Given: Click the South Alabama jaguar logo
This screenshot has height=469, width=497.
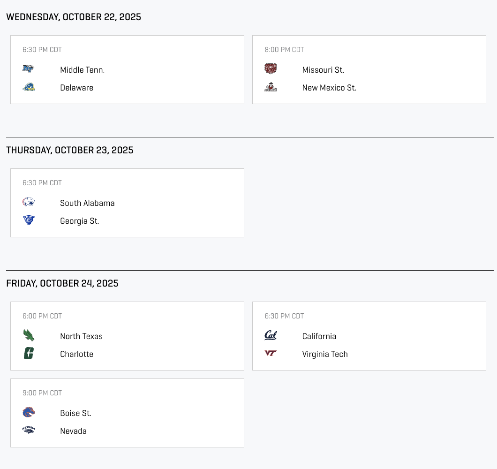Looking at the screenshot, I should (x=29, y=202).
